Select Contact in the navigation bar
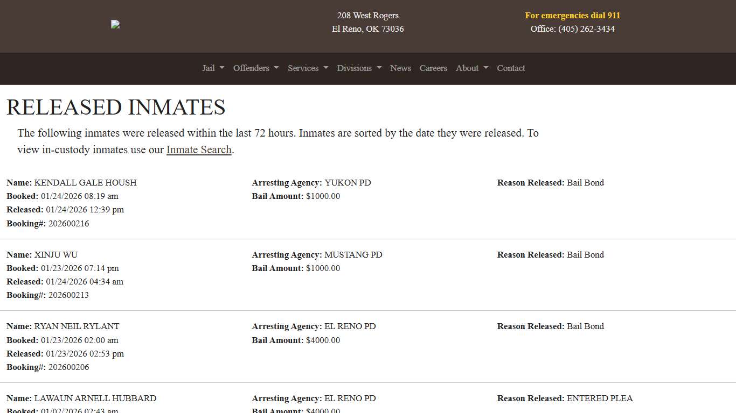 (511, 68)
